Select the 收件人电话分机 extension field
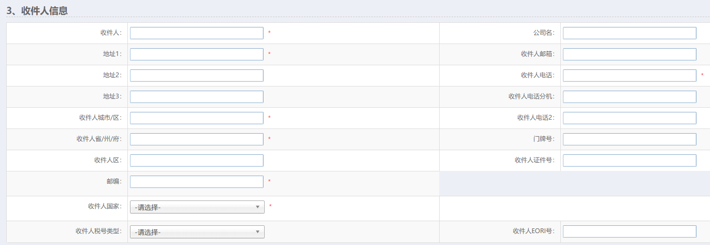710x245 pixels. (629, 97)
